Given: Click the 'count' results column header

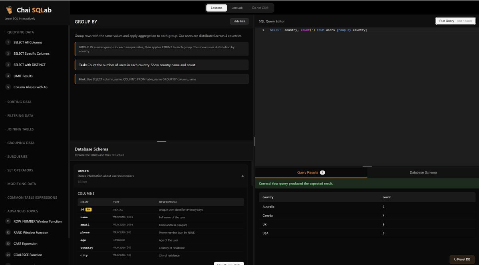Looking at the screenshot, I should (386, 197).
